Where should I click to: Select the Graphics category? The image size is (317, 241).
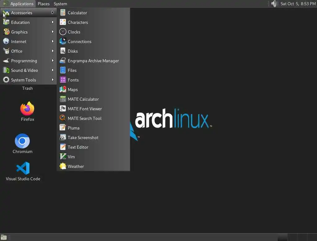pos(28,32)
